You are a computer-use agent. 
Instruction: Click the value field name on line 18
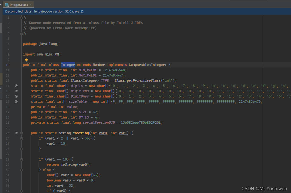pyautogui.click(x=72, y=107)
